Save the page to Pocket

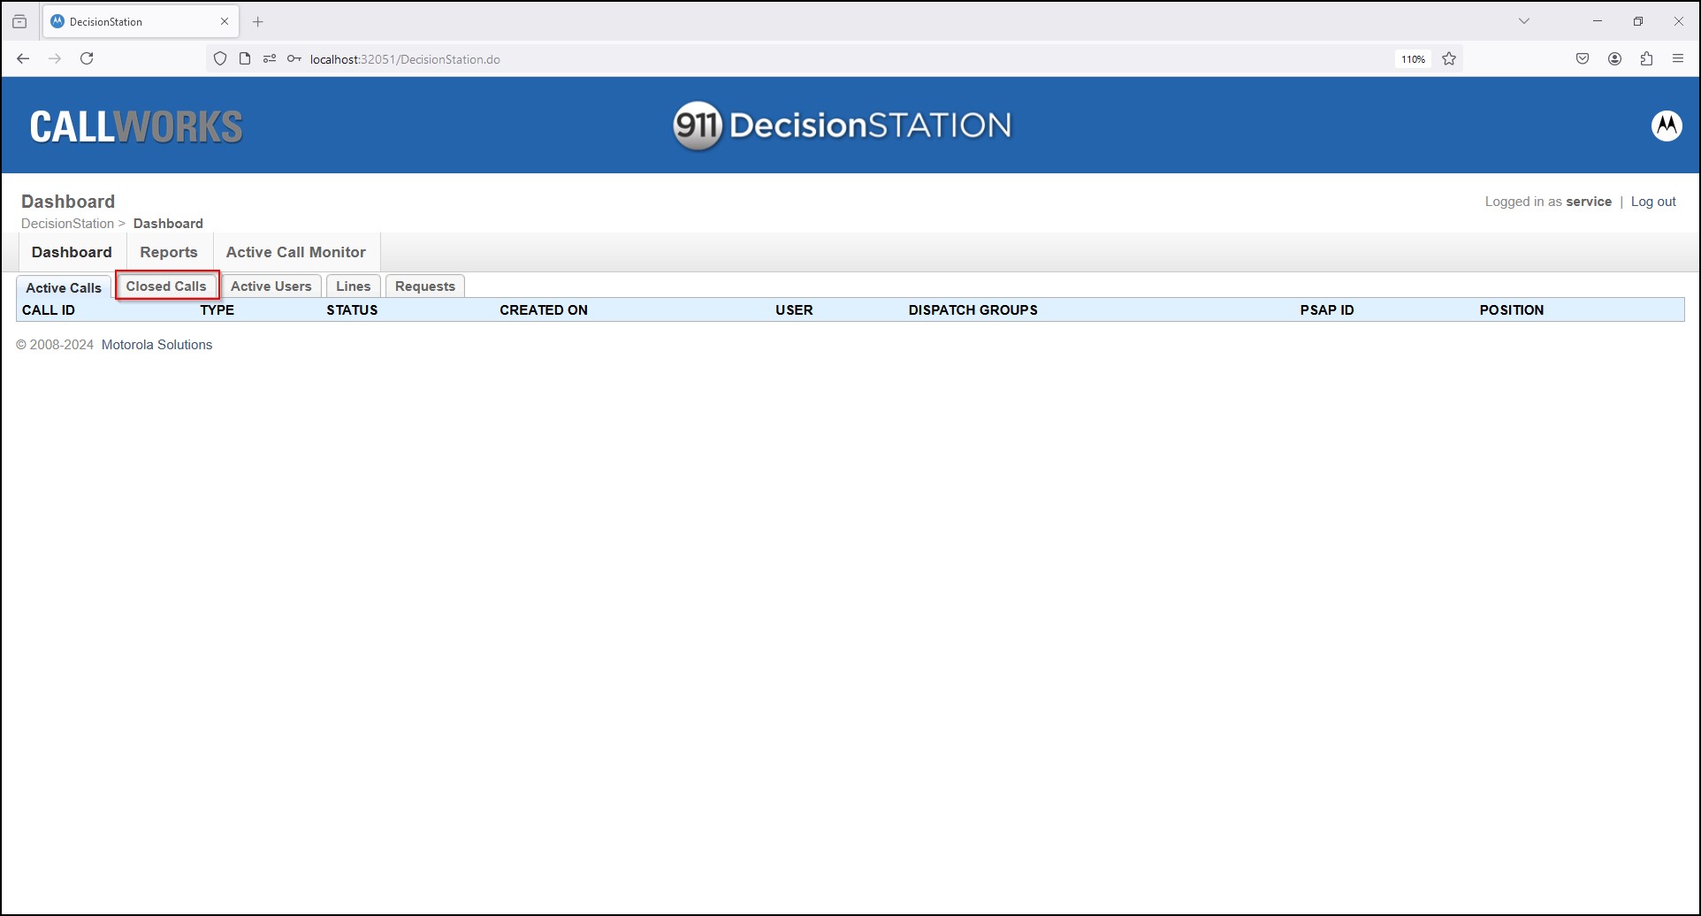coord(1583,58)
